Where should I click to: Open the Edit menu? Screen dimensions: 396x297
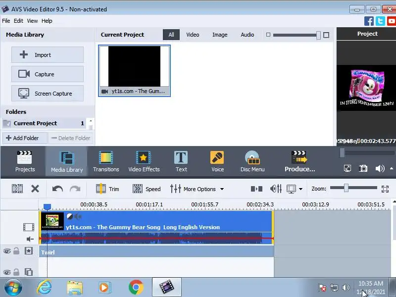click(x=18, y=21)
